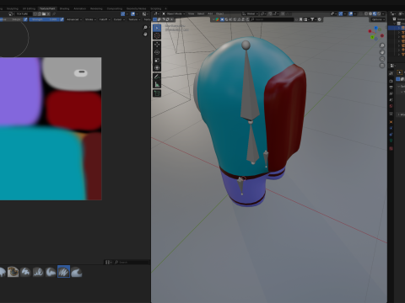405x303 pixels.
Task: Select the Transform tool in viewport toolbar
Action: (x=157, y=67)
